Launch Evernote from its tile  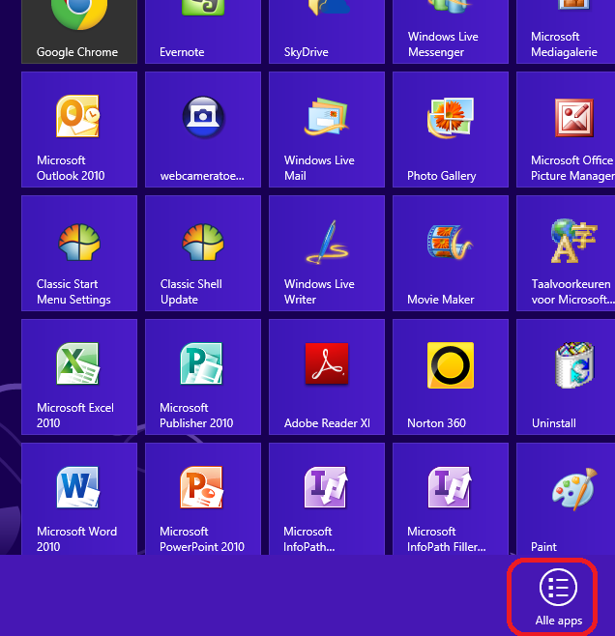tap(203, 32)
